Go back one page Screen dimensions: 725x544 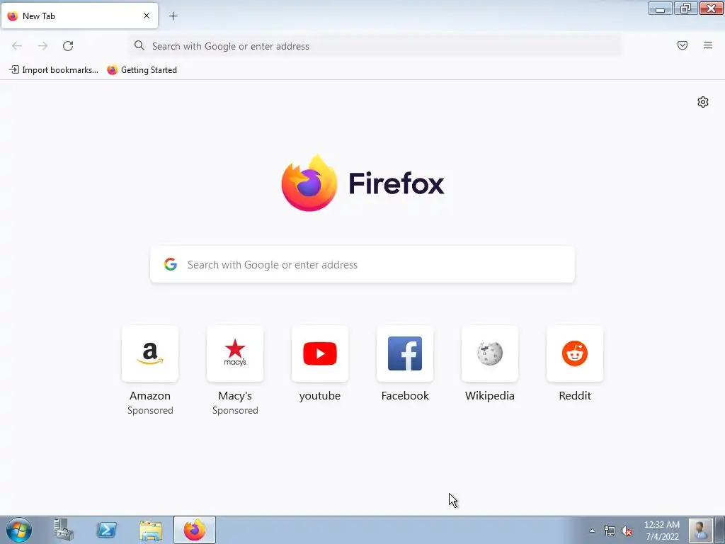17,46
